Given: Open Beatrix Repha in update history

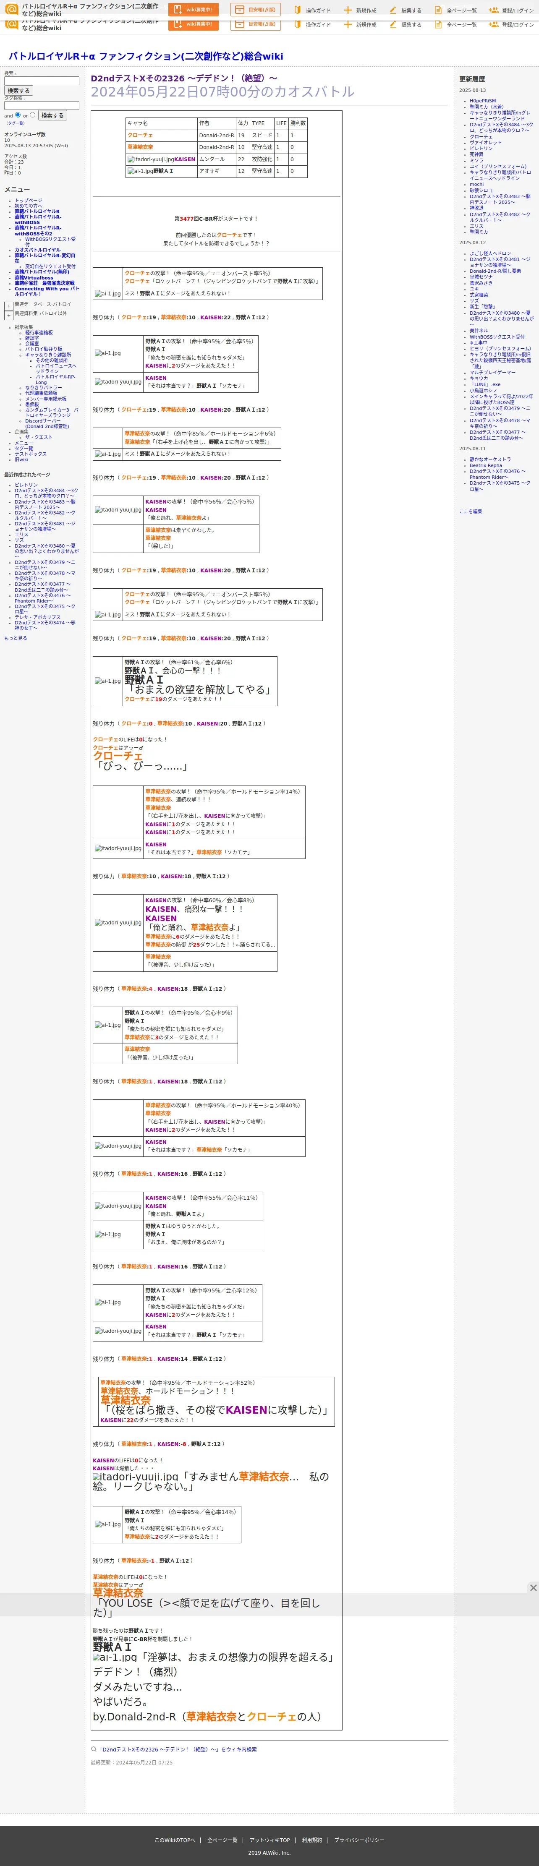Looking at the screenshot, I should click(485, 466).
